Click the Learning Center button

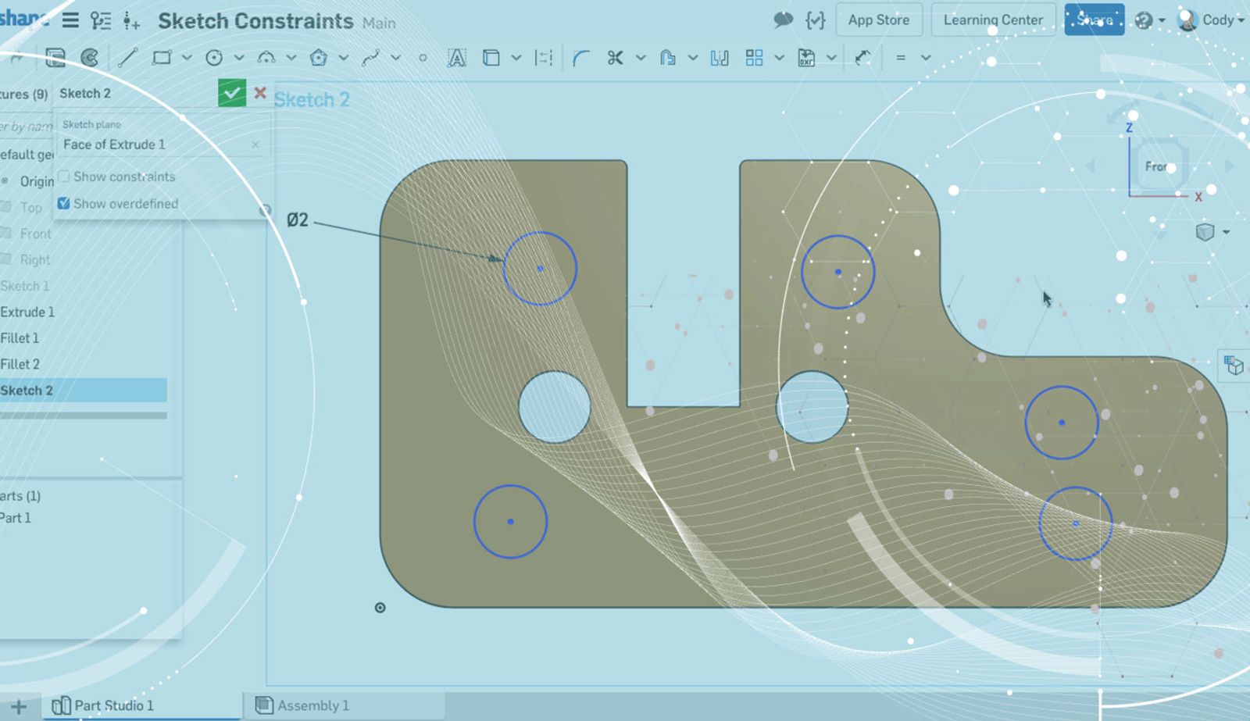click(x=992, y=20)
